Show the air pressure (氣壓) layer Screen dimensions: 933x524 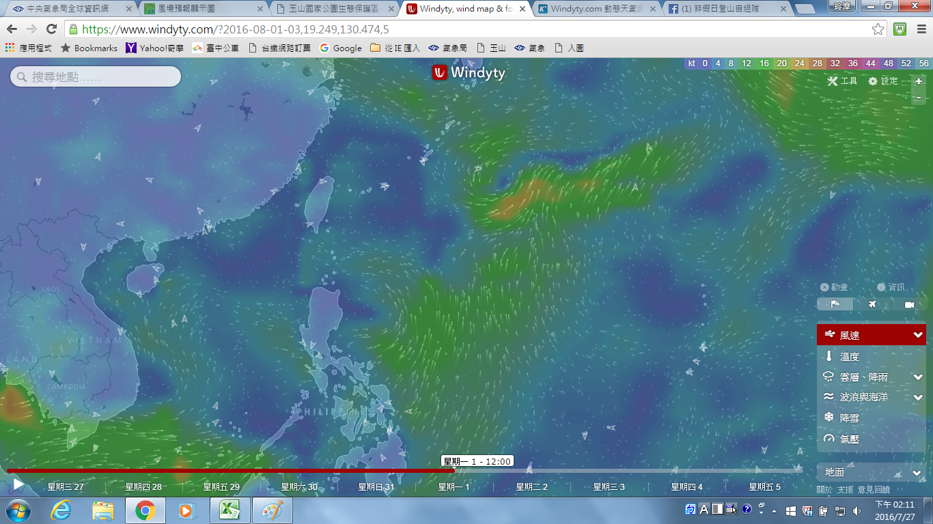click(850, 439)
